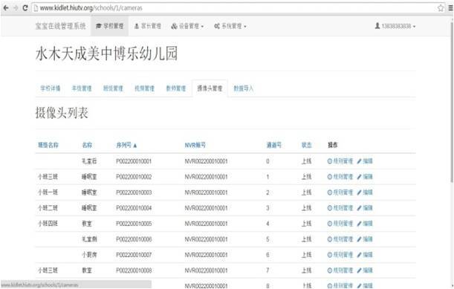Open the user account 13838383838 dropdown

pos(395,26)
